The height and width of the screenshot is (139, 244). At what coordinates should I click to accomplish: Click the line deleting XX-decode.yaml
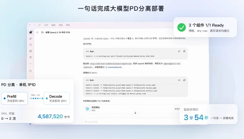(x=121, y=88)
